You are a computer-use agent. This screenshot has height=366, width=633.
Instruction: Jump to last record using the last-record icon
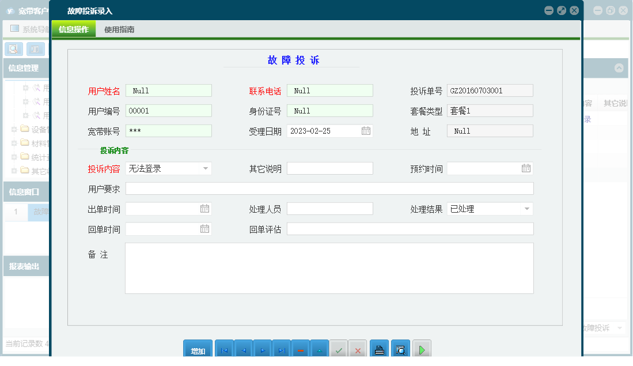[x=282, y=350]
